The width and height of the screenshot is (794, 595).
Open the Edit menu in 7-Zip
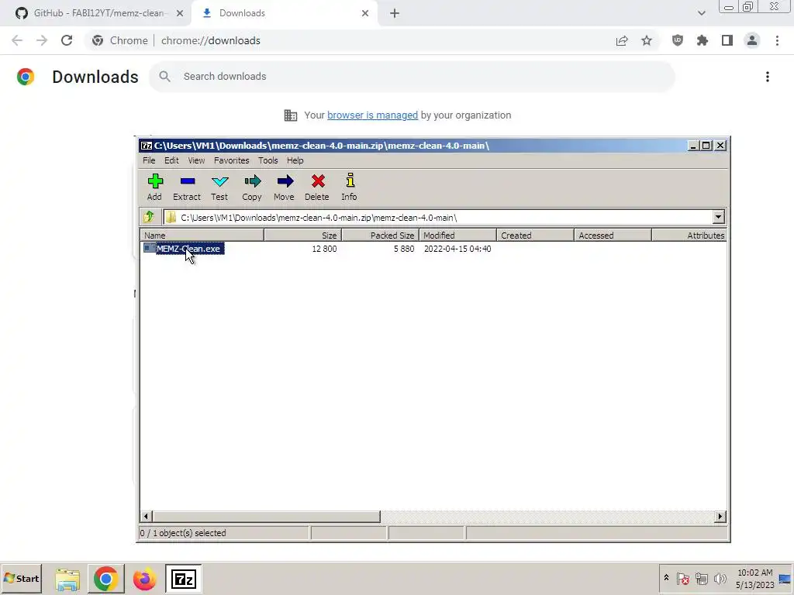tap(171, 160)
